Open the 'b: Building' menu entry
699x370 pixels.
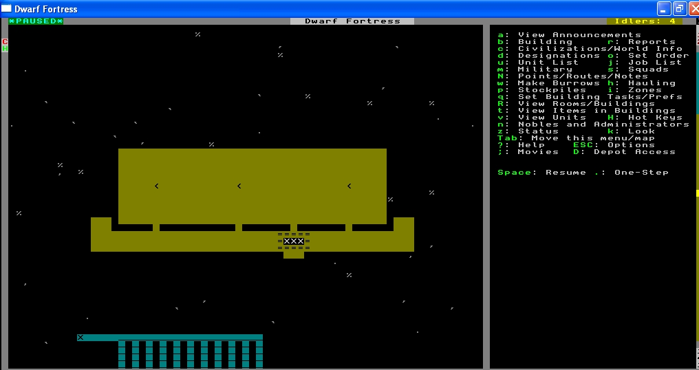tap(535, 41)
